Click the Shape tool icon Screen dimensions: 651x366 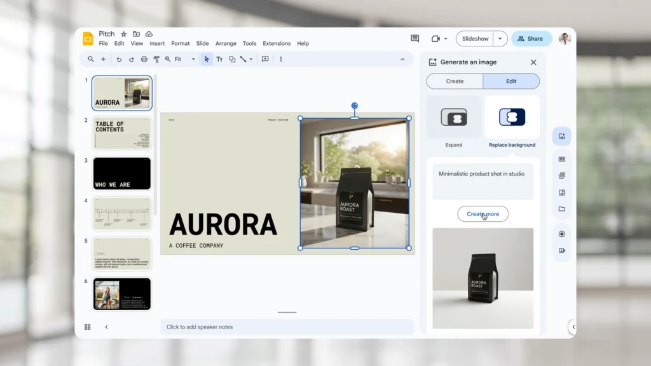[x=232, y=59]
